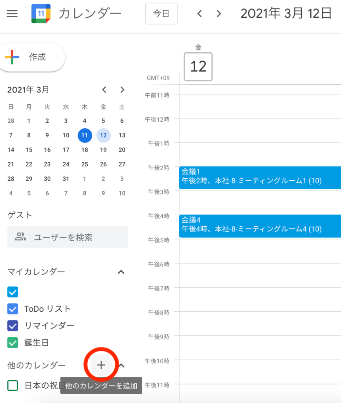Click the リマインダー label
Viewport: 341px width, 403px height.
pyautogui.click(x=49, y=325)
